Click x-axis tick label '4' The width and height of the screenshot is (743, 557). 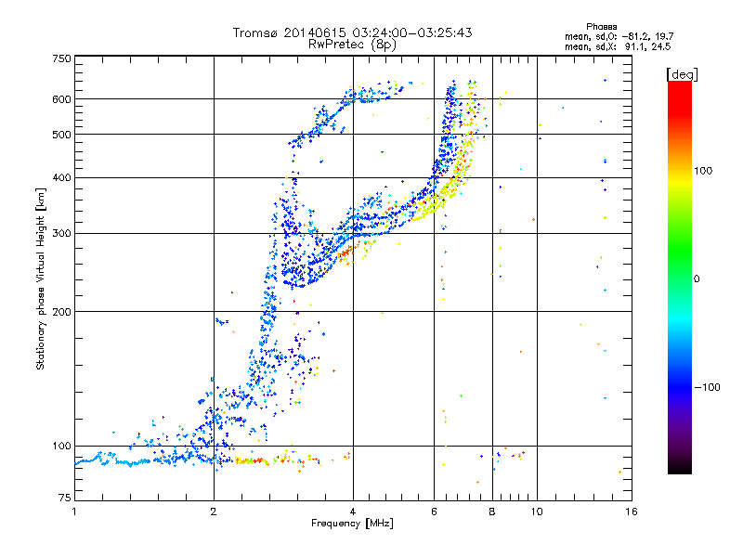[353, 512]
